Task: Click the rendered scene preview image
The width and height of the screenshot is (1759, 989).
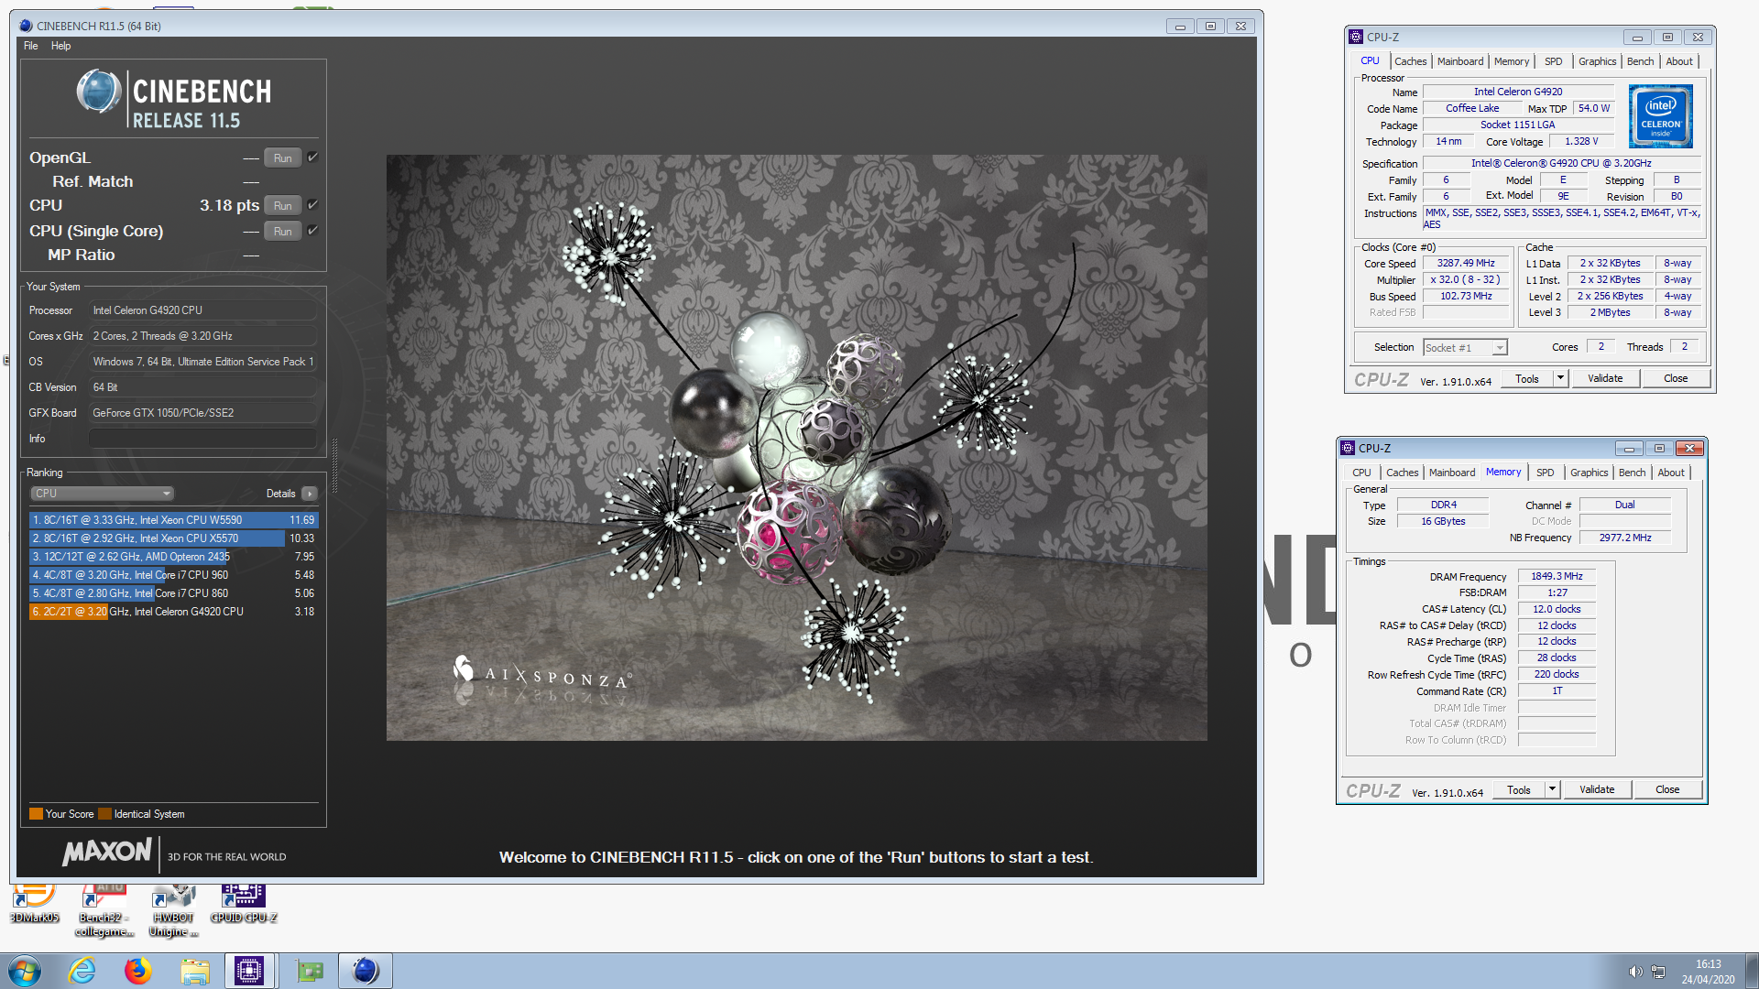Action: point(796,448)
